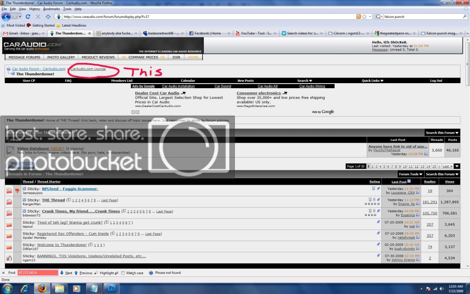Image resolution: width=470 pixels, height=294 pixels.
Task: Open the Search dropdown in navbar
Action: click(305, 80)
